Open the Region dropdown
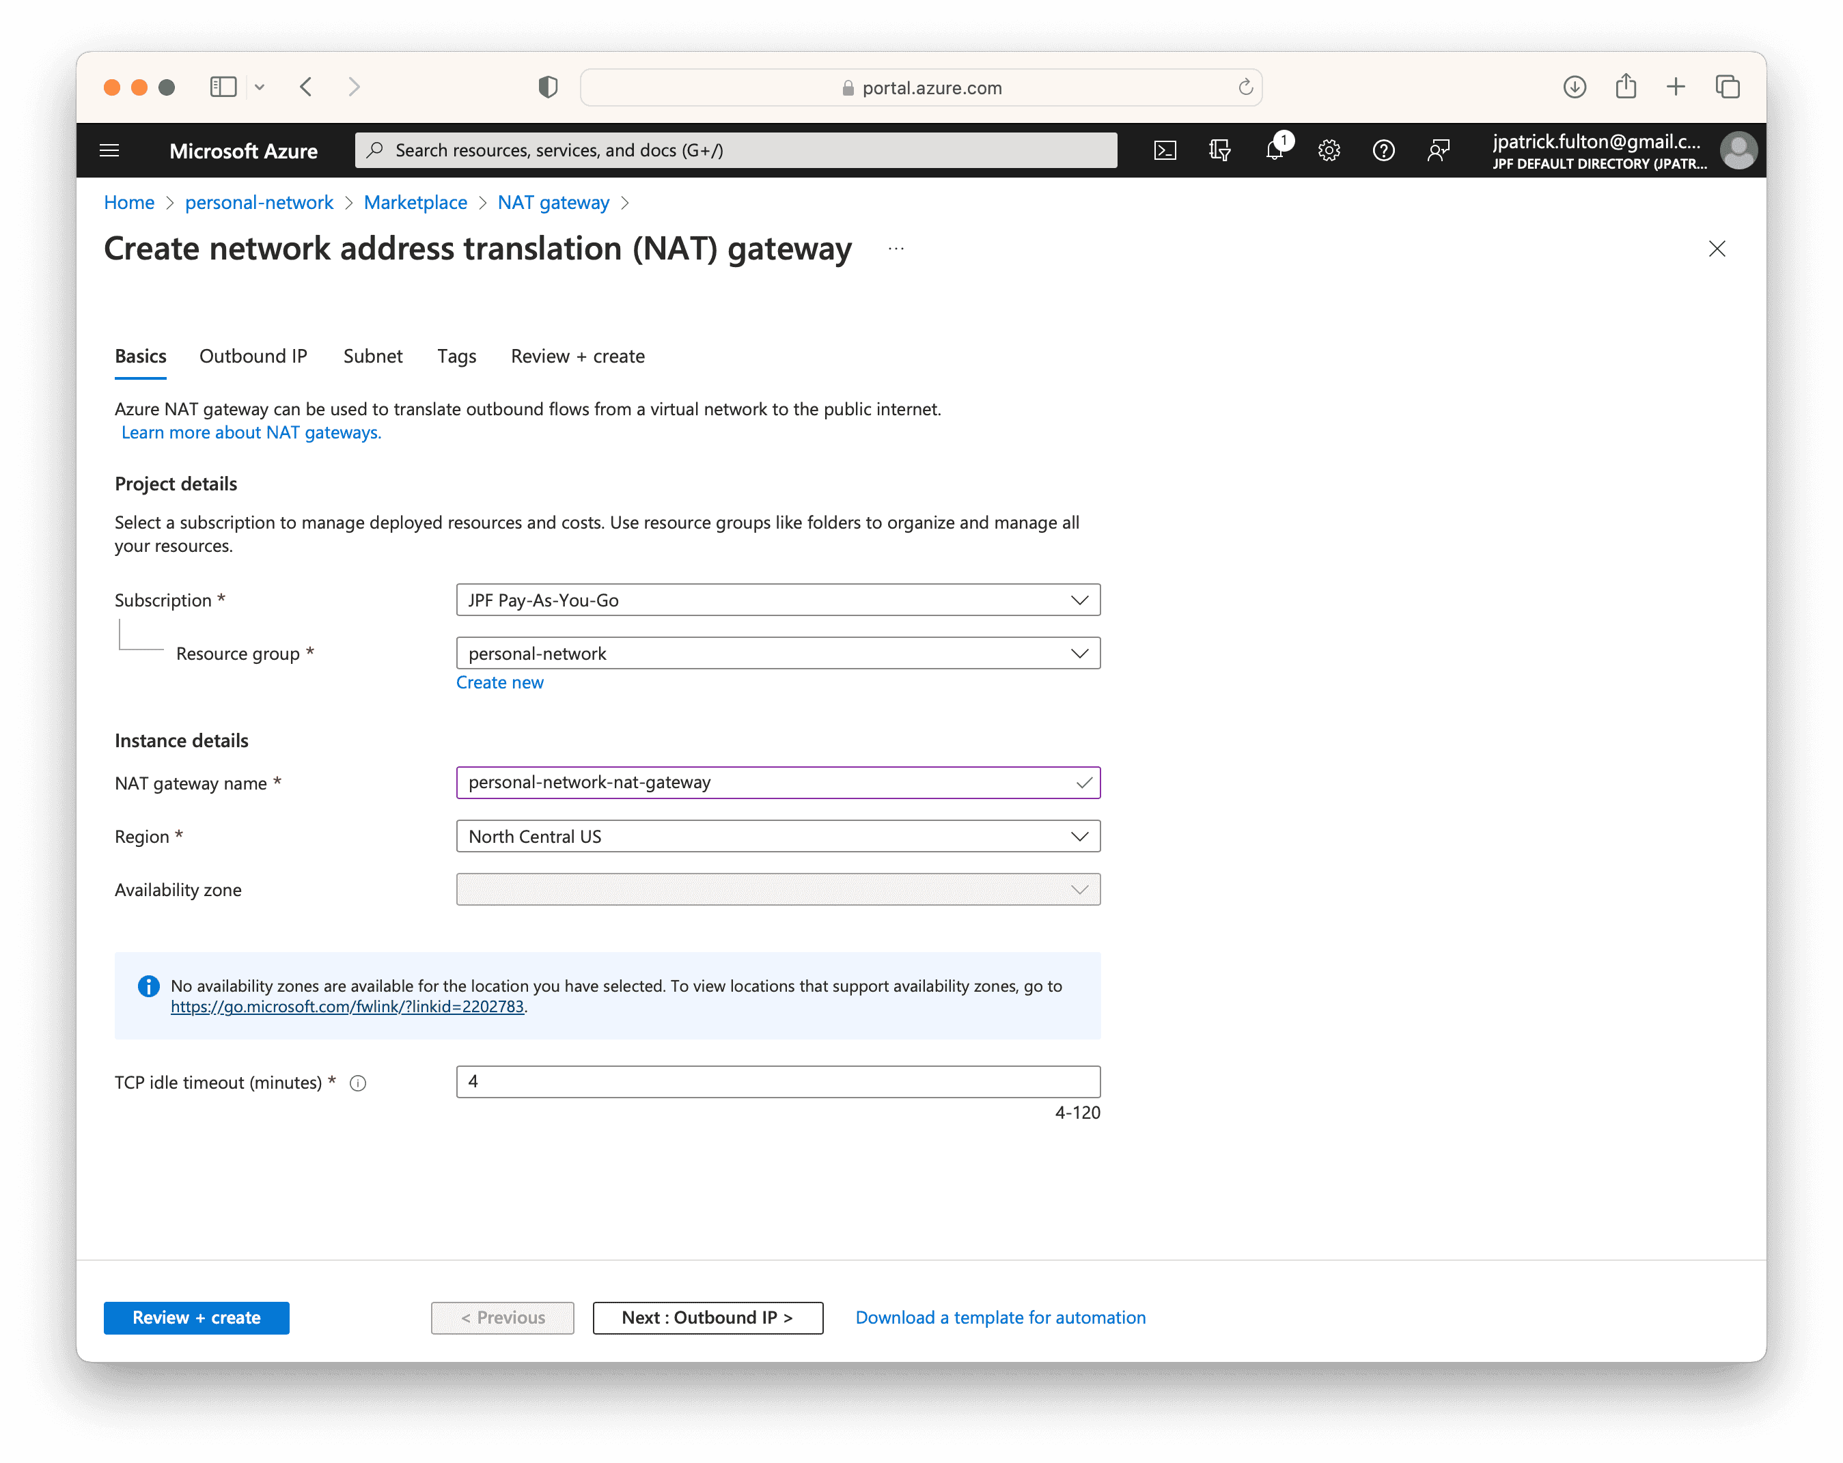The height and width of the screenshot is (1463, 1843). 778,837
